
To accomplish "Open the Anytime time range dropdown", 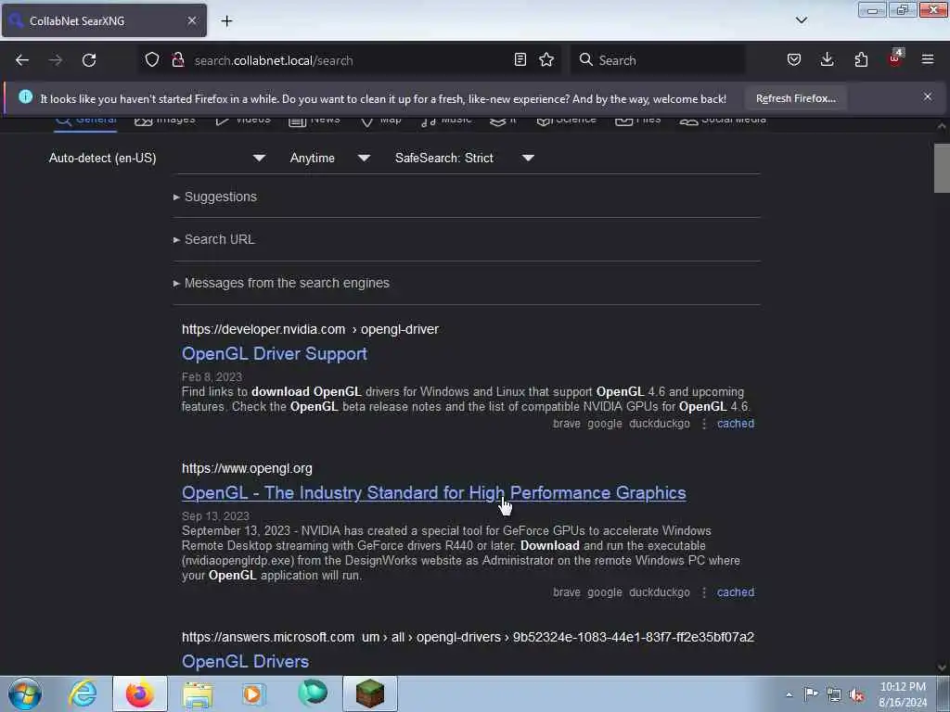I will (x=330, y=158).
